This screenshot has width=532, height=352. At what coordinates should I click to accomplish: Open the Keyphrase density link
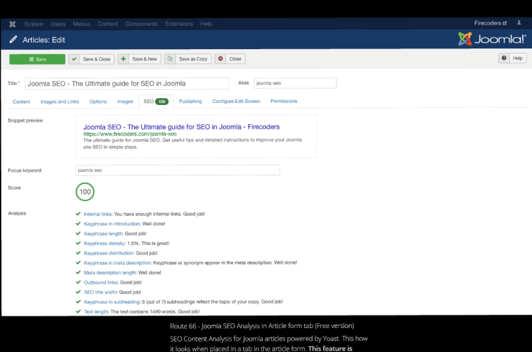coord(104,243)
